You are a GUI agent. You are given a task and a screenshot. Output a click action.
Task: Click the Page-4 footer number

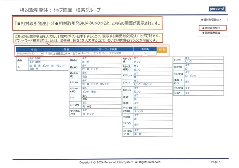click(x=216, y=162)
